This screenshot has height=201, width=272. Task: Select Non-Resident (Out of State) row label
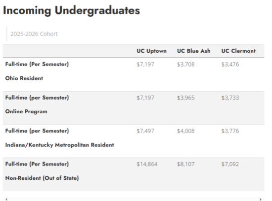click(x=42, y=178)
